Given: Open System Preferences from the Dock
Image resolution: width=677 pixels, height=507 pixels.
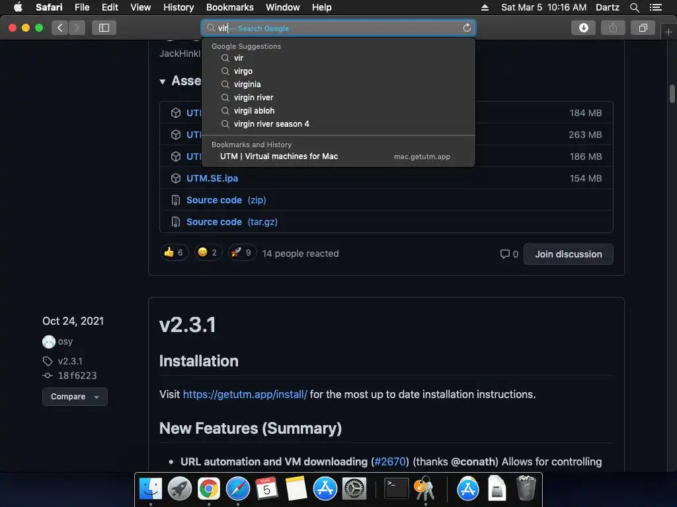Looking at the screenshot, I should tap(354, 489).
